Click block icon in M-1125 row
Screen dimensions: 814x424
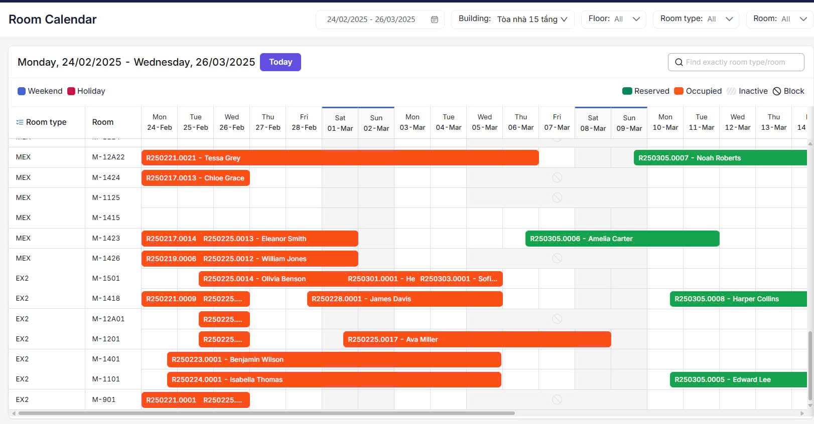557,197
